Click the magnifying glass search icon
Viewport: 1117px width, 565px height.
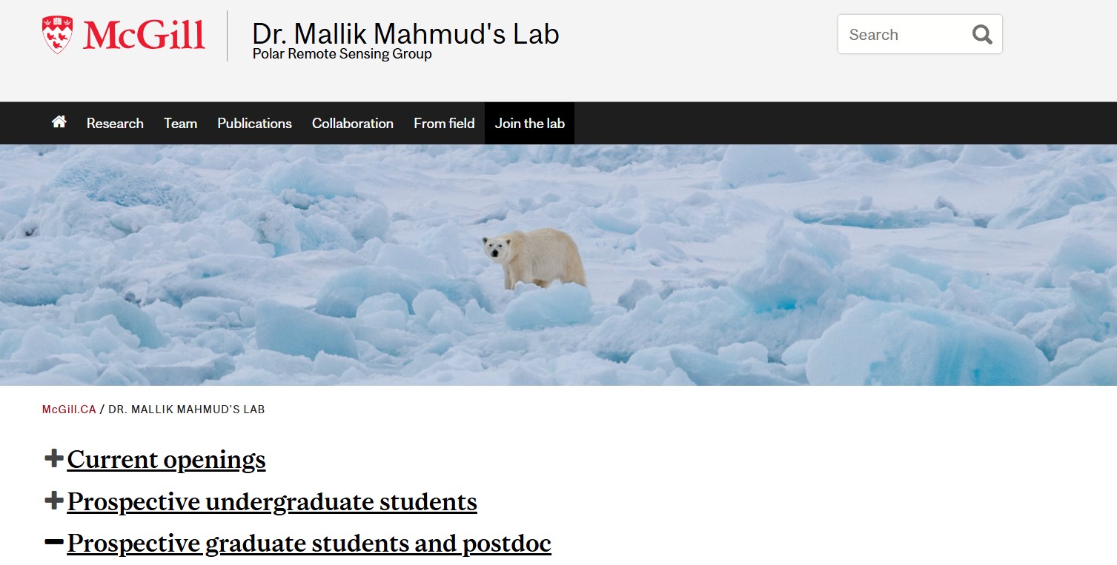(982, 35)
